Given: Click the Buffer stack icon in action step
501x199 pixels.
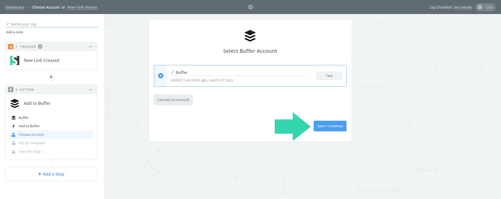Looking at the screenshot, I should pyautogui.click(x=15, y=103).
